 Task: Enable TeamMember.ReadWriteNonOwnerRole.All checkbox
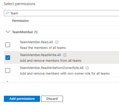click(8, 70)
